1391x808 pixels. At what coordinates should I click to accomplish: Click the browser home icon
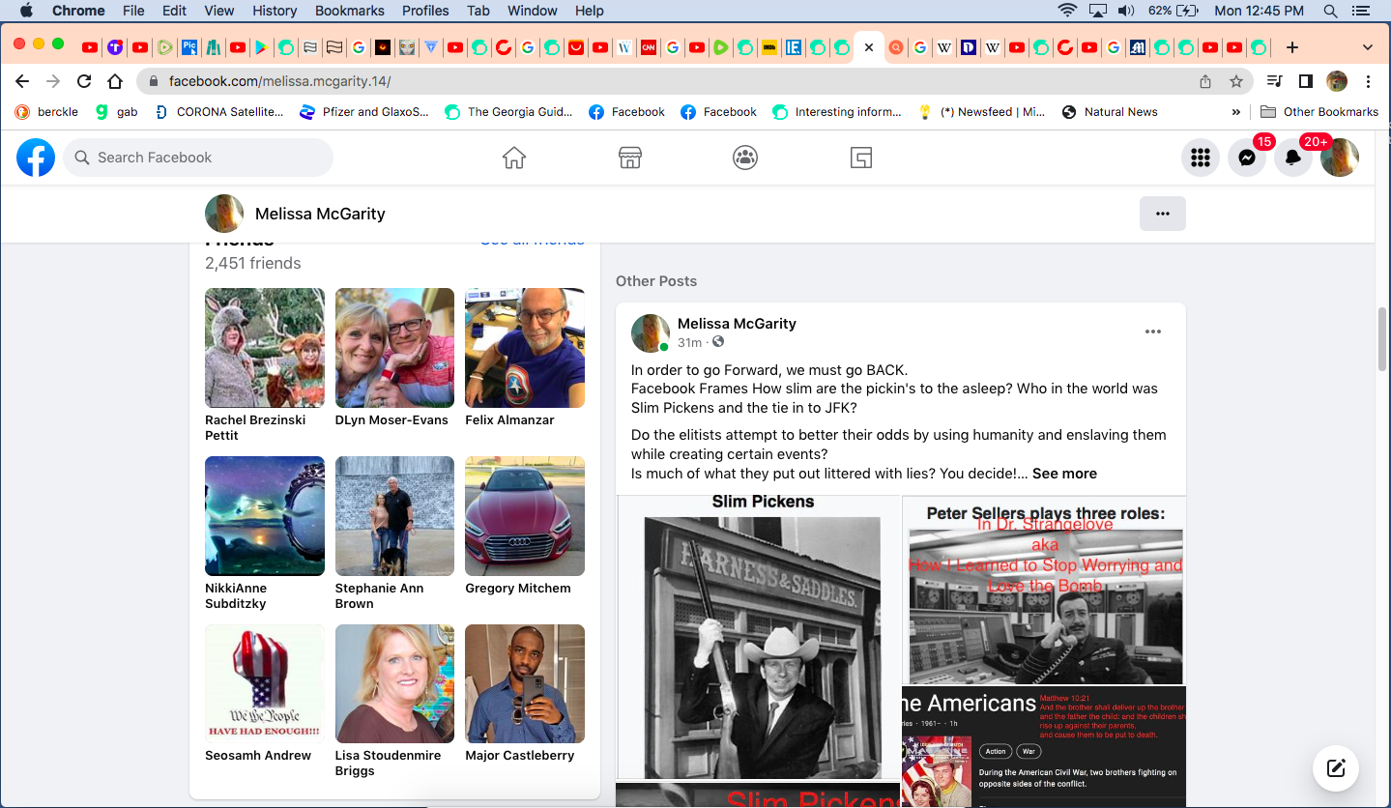click(x=115, y=81)
